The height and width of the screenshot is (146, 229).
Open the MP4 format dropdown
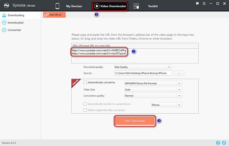[x=153, y=83]
